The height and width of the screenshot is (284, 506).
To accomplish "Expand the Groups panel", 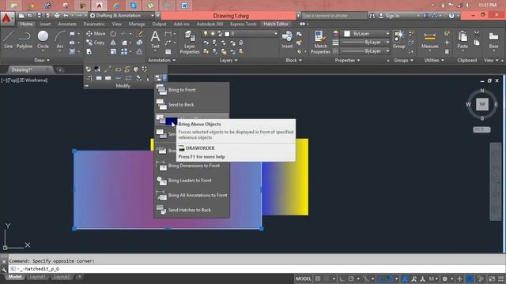I will click(403, 60).
